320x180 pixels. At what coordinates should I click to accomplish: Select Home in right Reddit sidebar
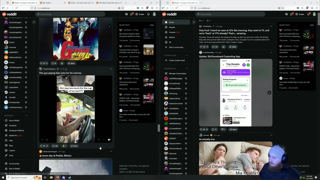coord(176,22)
